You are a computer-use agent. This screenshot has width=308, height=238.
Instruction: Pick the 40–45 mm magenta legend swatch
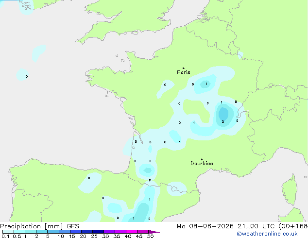(x=132, y=232)
